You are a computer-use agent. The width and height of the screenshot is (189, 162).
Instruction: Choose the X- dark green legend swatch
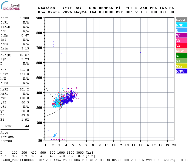point(181,56)
